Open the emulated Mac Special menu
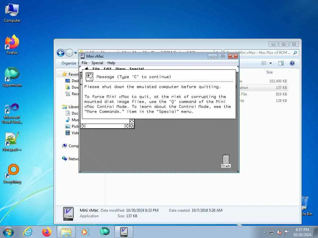The height and width of the screenshot is (238, 318). tap(137, 68)
